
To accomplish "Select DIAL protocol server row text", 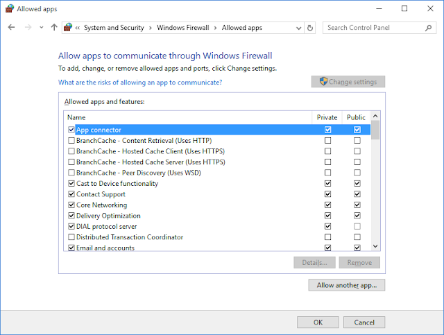I will (106, 227).
